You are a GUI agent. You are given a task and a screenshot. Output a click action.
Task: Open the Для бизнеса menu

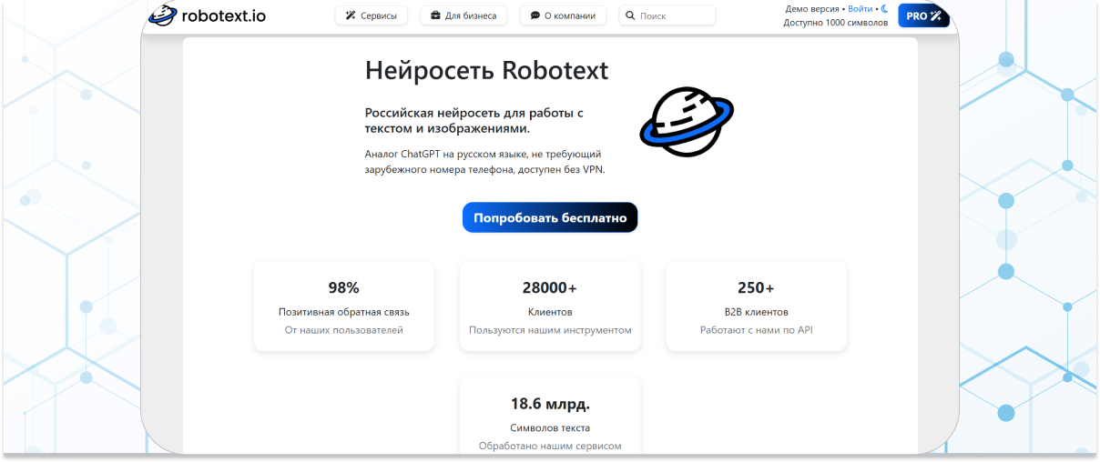click(464, 15)
